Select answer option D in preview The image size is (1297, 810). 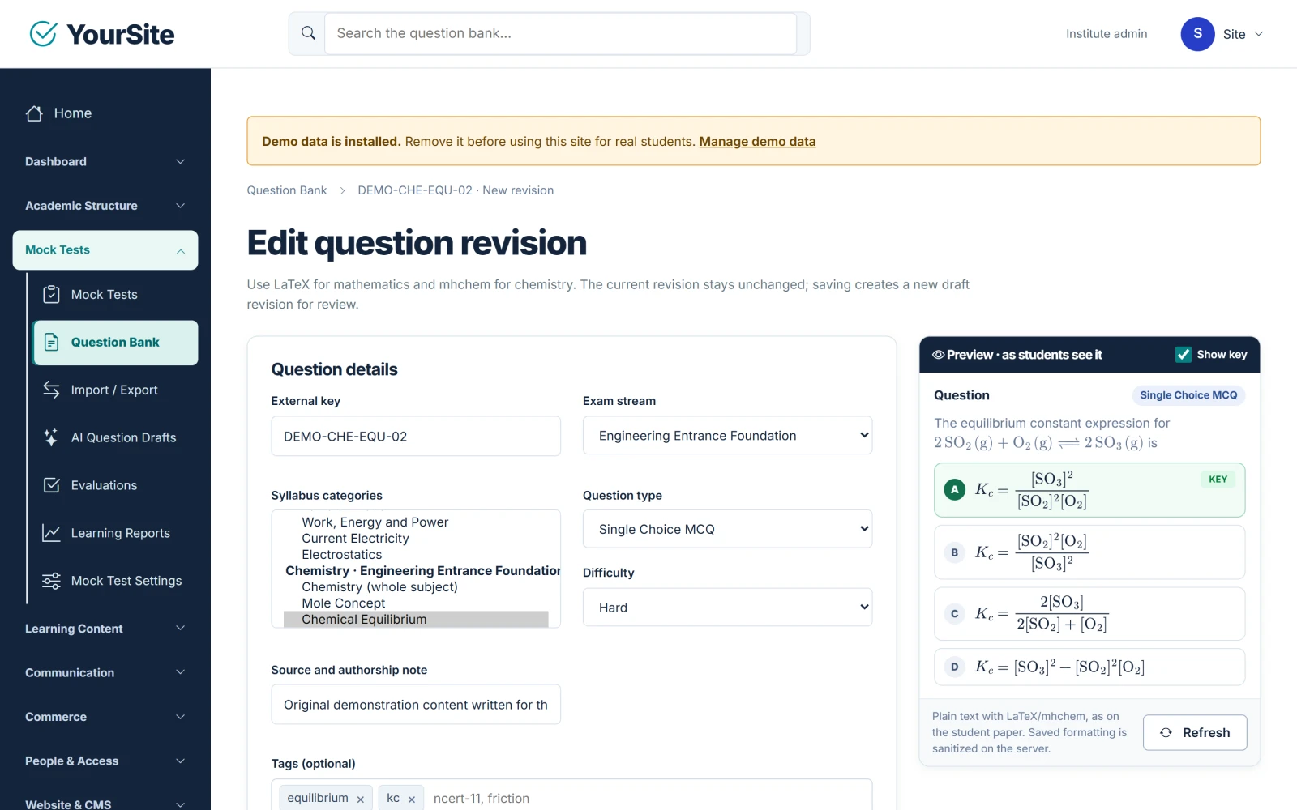pyautogui.click(x=1089, y=667)
